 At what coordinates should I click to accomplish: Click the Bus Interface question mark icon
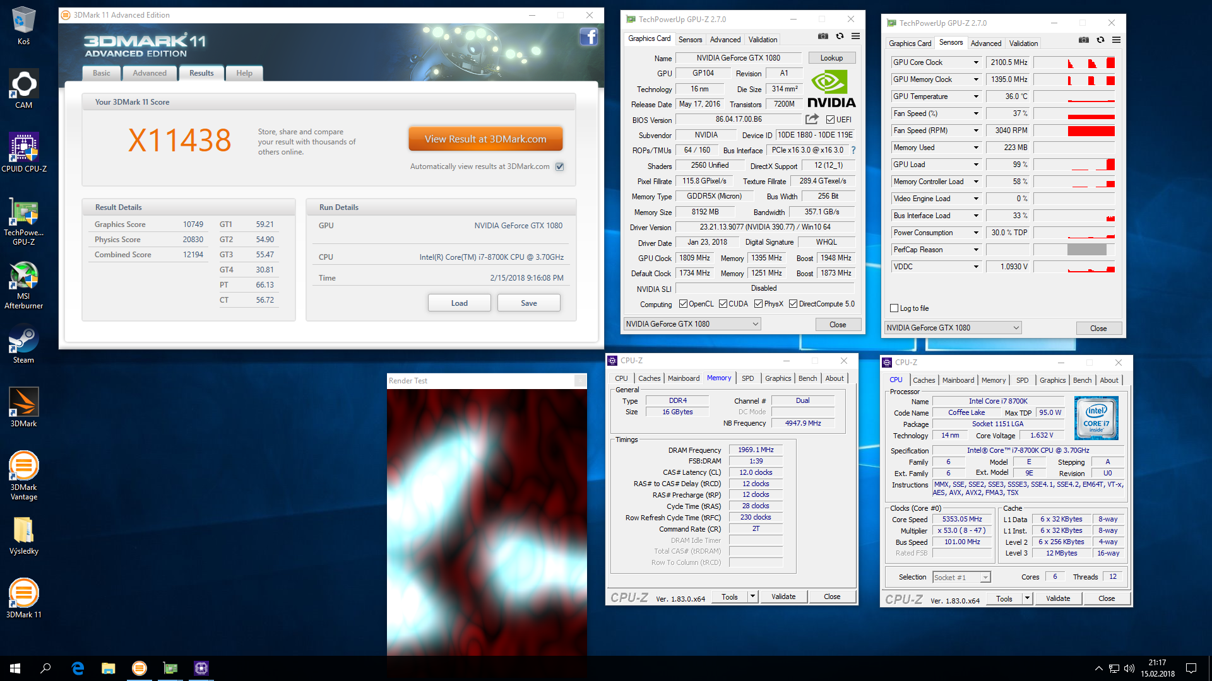coord(853,150)
